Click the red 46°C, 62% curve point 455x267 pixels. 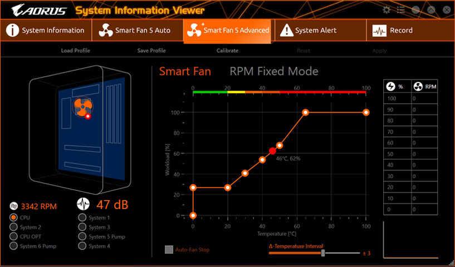(x=272, y=151)
